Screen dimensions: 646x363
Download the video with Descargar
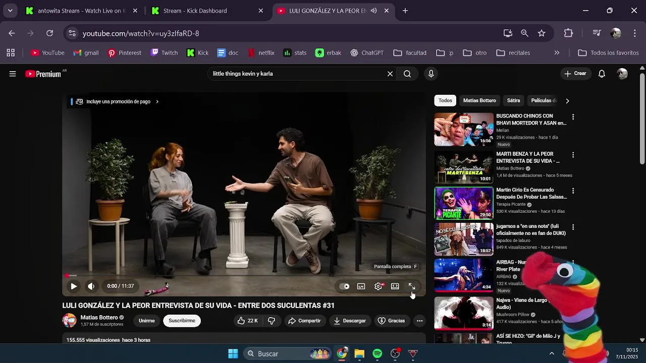(350, 321)
